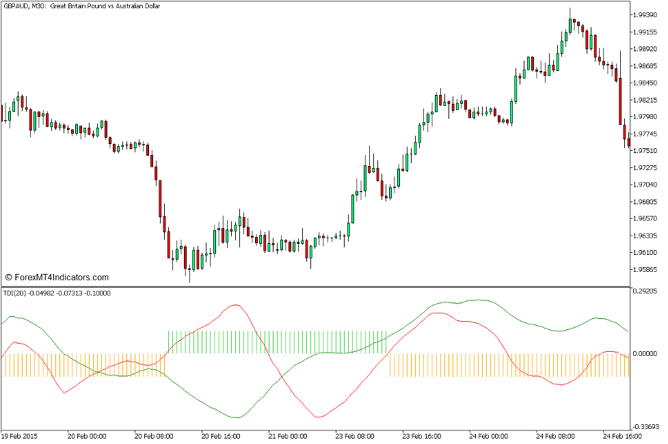Select the green TDI line at lowest trough

tap(237, 417)
